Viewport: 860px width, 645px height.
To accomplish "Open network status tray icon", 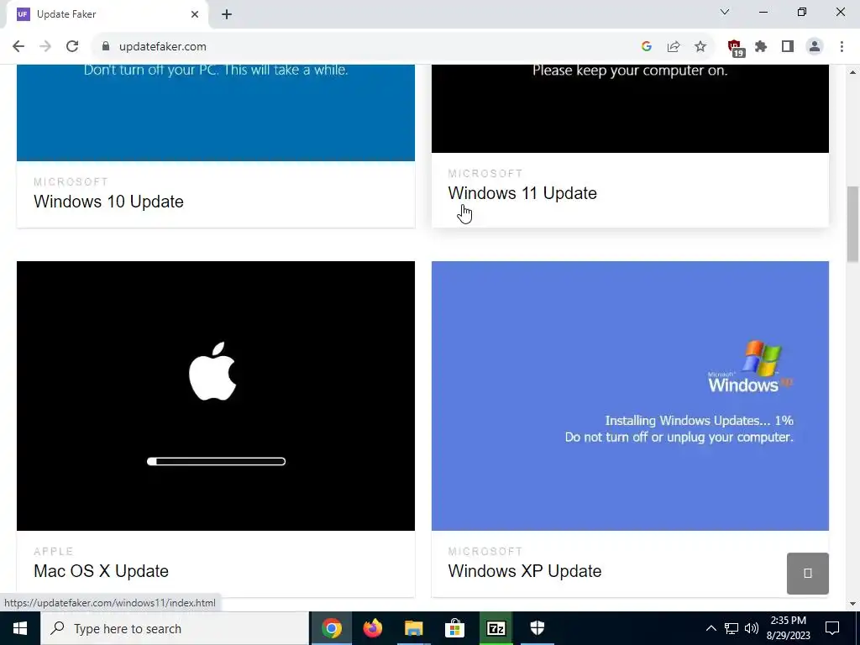I will pos(732,628).
